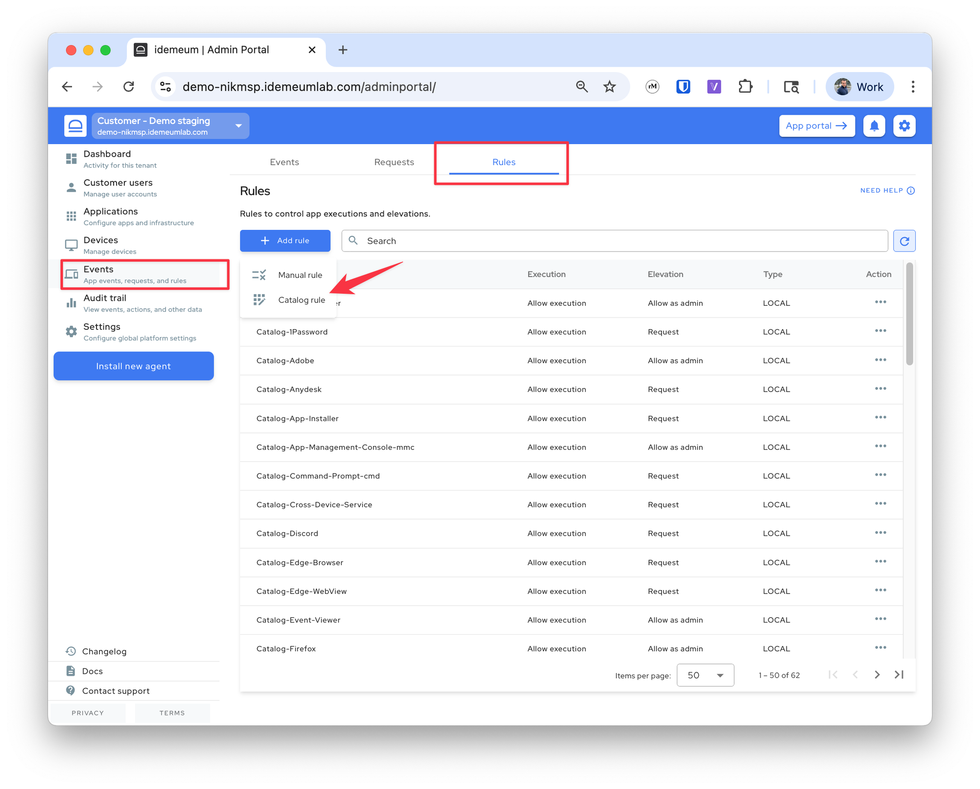Viewport: 980px width, 789px height.
Task: Open the PRIVACY link
Action: [x=88, y=713]
